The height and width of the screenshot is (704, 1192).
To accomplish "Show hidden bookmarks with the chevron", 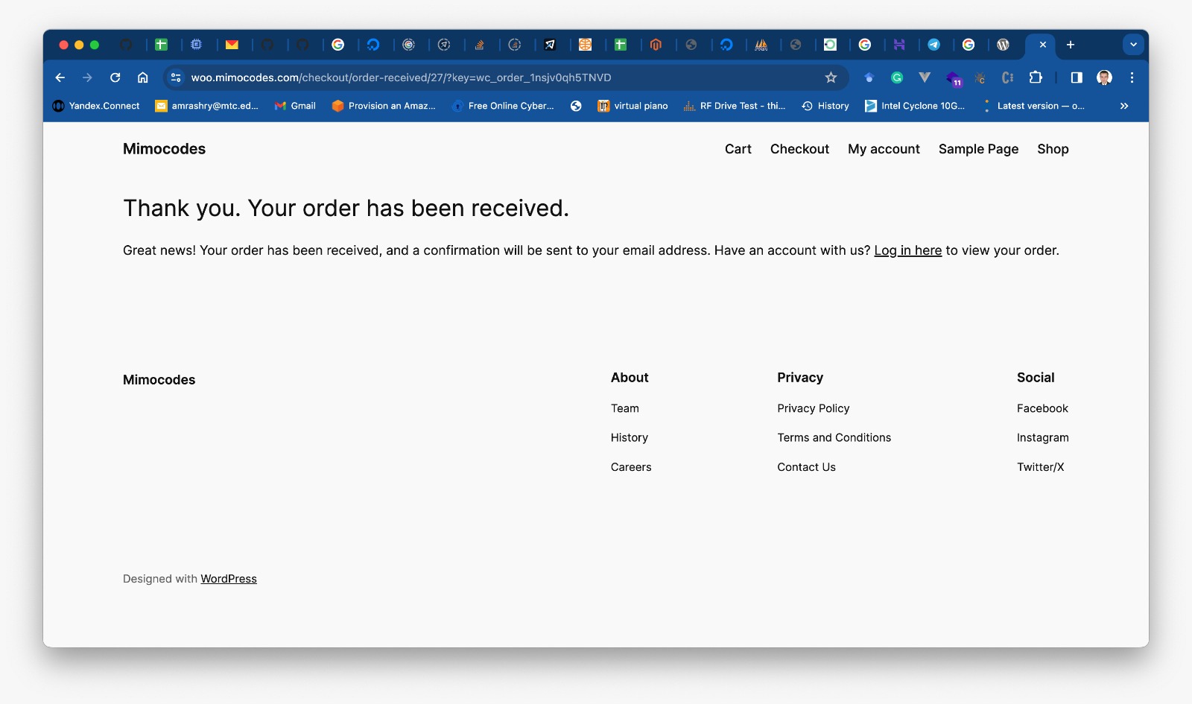I will [x=1124, y=106].
